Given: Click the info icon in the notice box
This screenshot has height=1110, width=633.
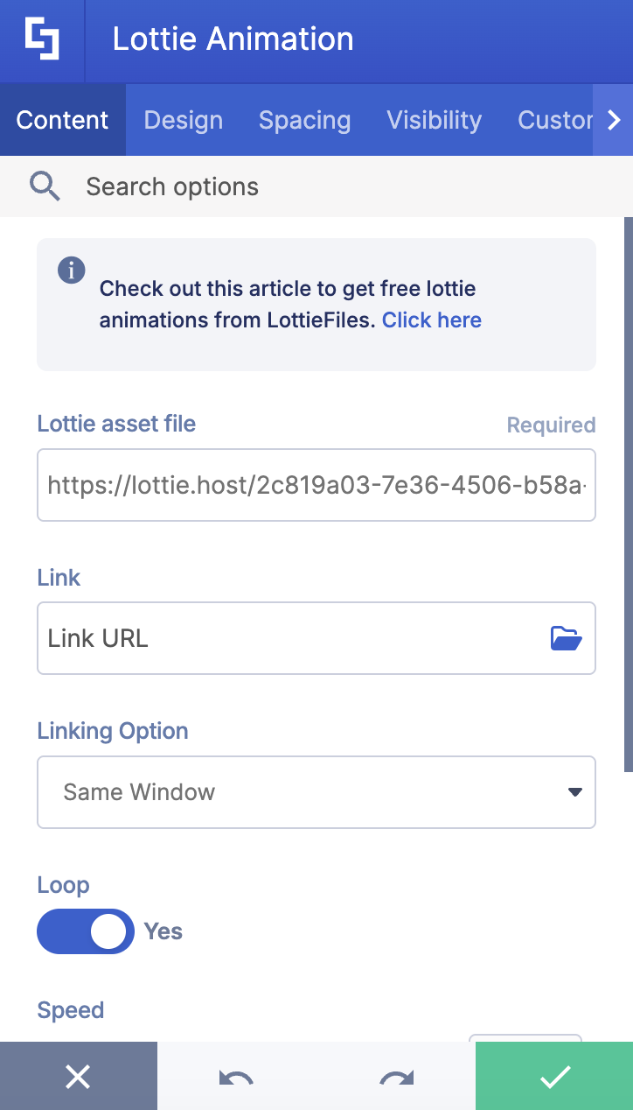Looking at the screenshot, I should [71, 270].
